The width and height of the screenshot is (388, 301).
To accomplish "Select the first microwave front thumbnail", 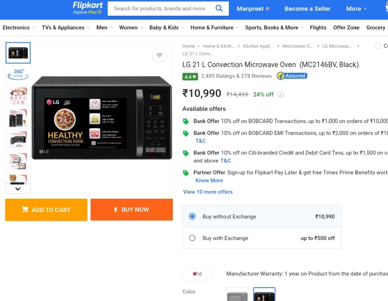I will tap(18, 53).
